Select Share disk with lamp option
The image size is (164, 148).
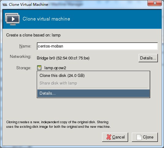pyautogui.click(x=93, y=83)
